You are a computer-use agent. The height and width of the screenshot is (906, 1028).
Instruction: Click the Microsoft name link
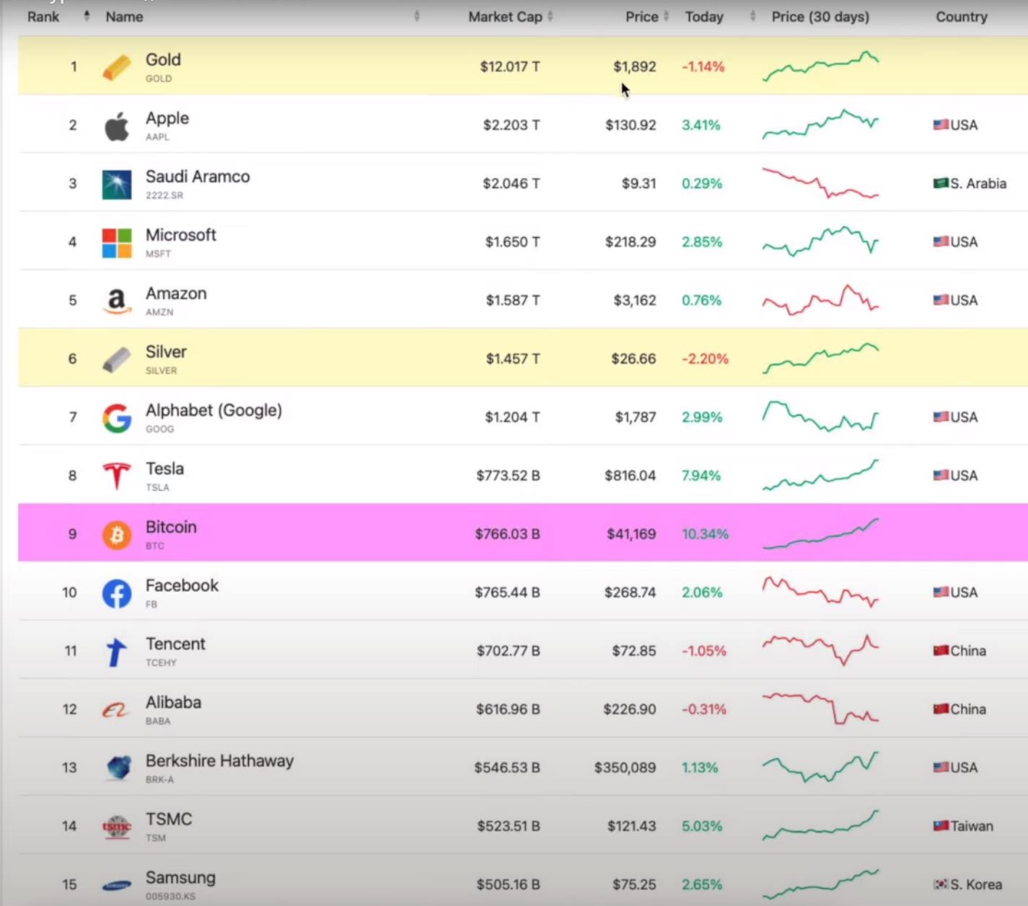181,235
